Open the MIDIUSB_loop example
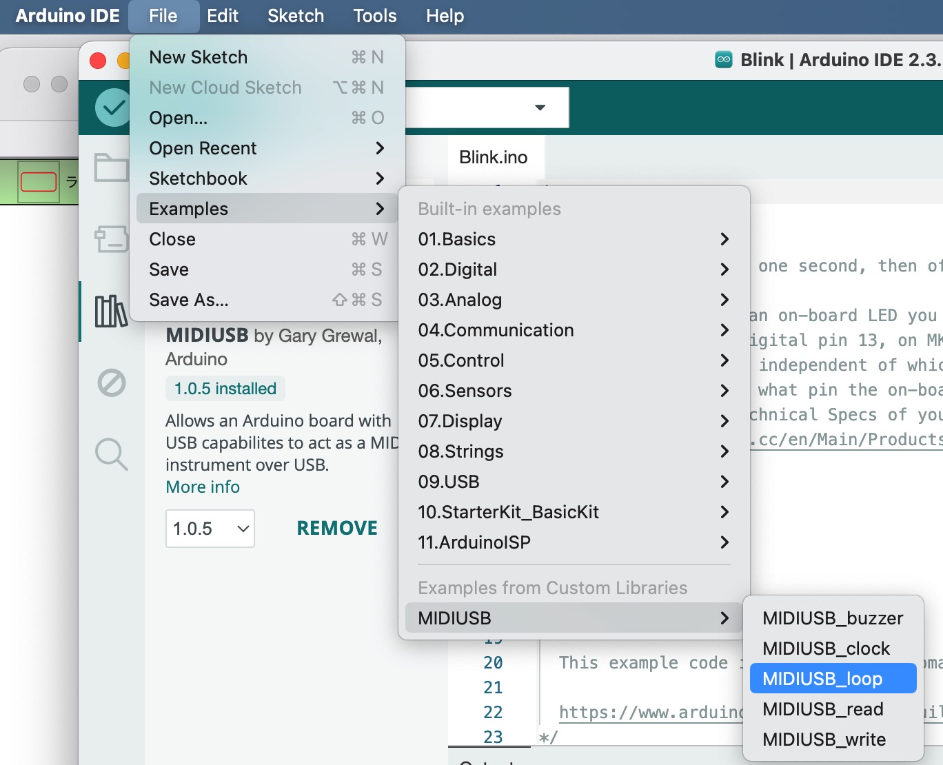 (833, 679)
